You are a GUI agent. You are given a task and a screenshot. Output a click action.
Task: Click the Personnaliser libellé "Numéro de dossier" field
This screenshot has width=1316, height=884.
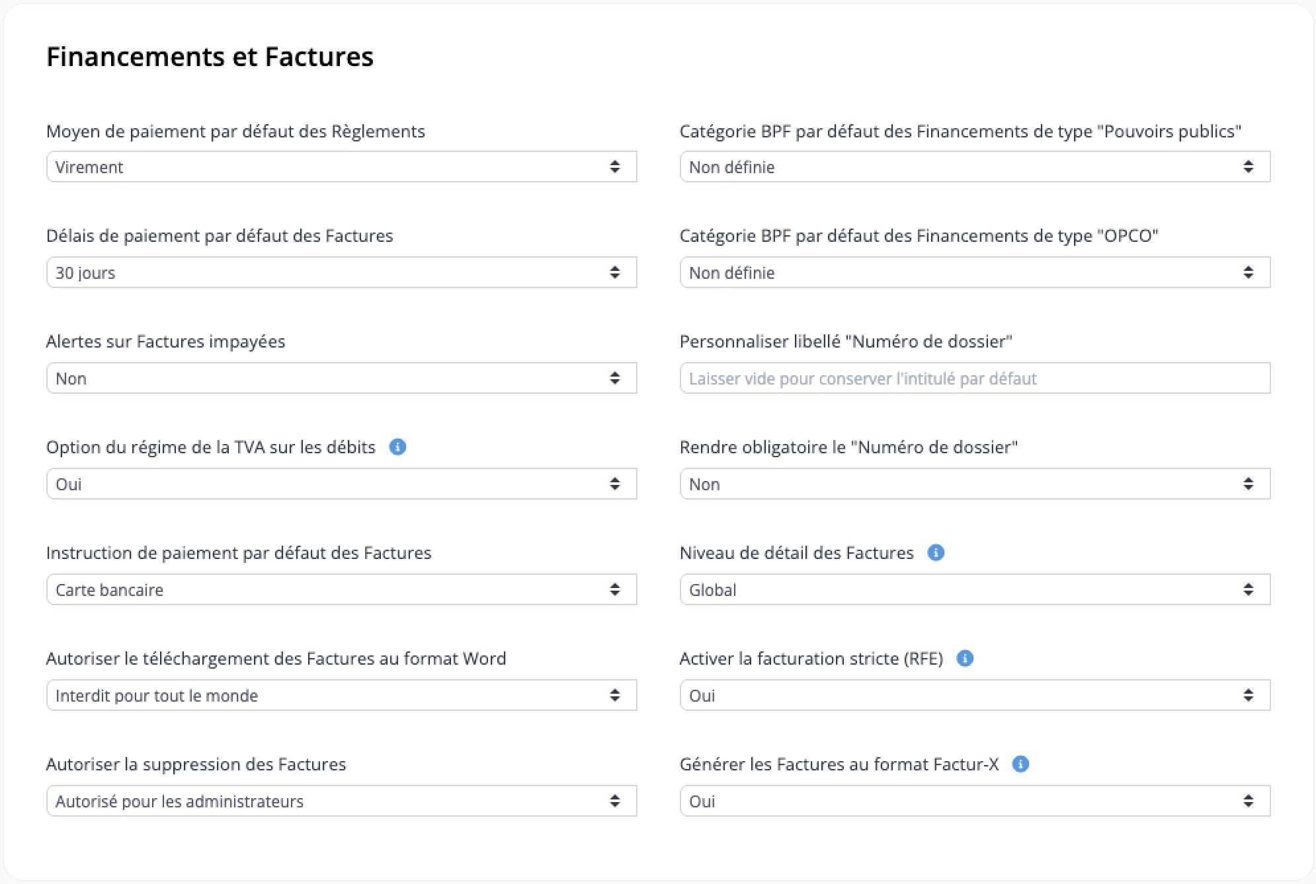pos(975,378)
